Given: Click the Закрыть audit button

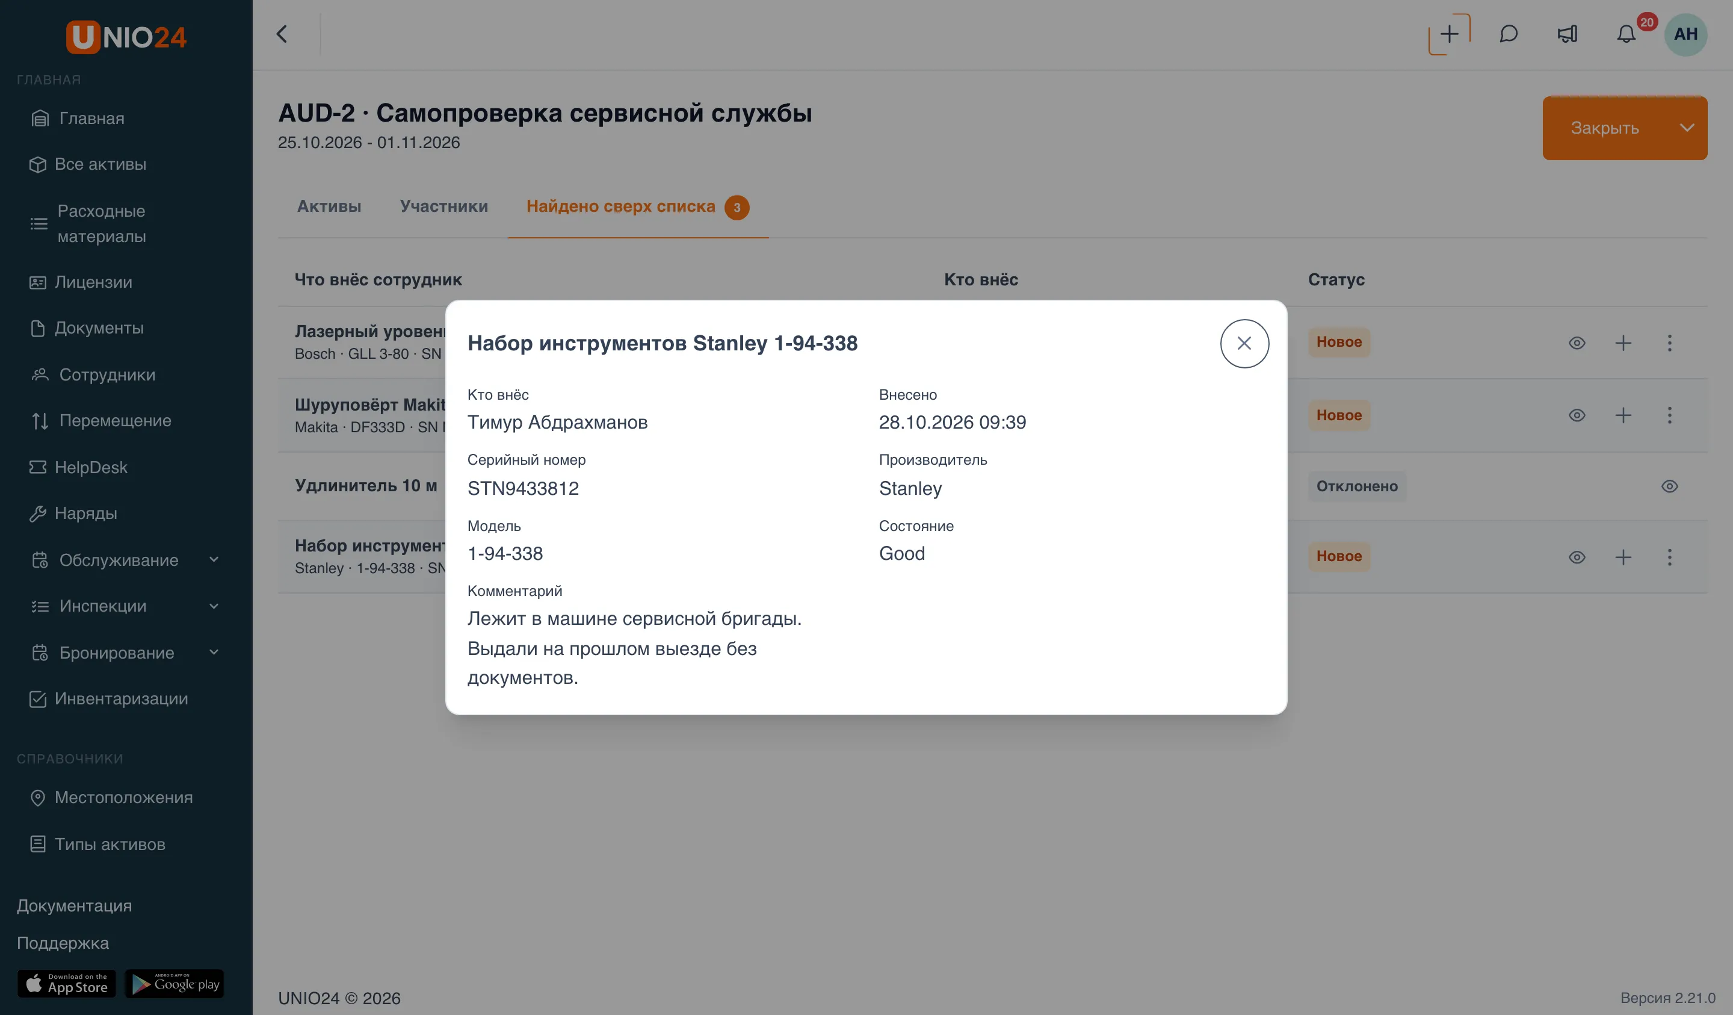Looking at the screenshot, I should 1604,128.
